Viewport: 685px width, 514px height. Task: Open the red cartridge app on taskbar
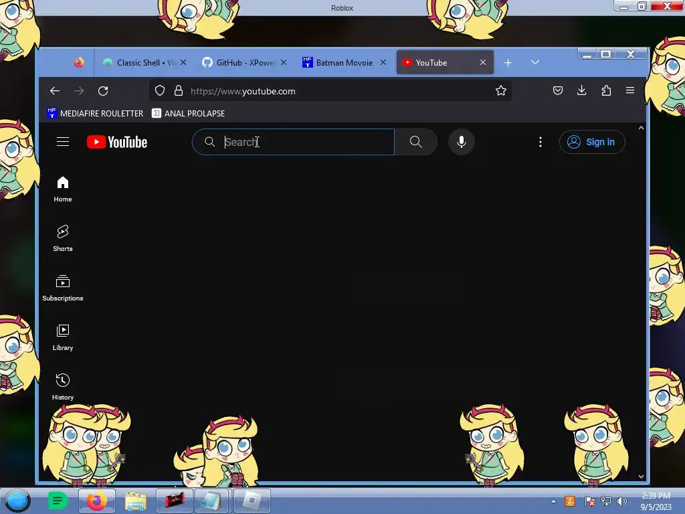click(175, 501)
